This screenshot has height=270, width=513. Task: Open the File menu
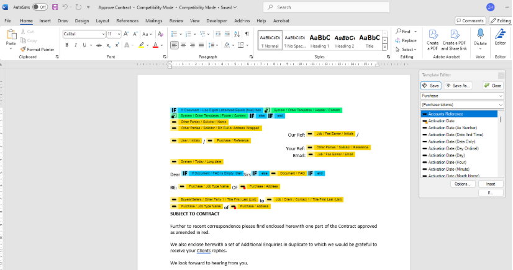(7, 20)
